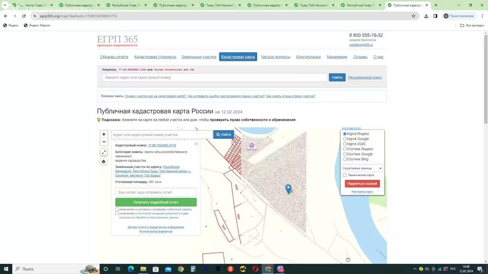
Task: Close the parcel info popup
Action: pos(196,144)
